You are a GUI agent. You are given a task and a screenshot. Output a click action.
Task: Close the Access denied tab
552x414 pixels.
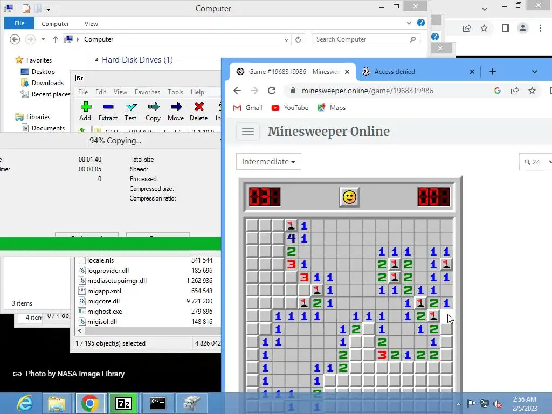click(x=472, y=72)
